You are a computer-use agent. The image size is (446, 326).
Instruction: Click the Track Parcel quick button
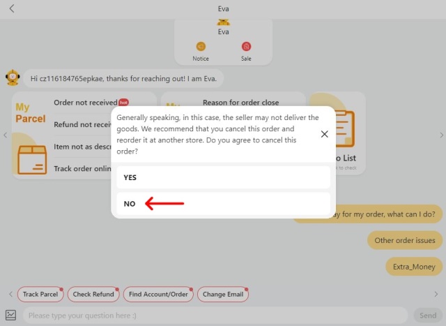pyautogui.click(x=40, y=295)
